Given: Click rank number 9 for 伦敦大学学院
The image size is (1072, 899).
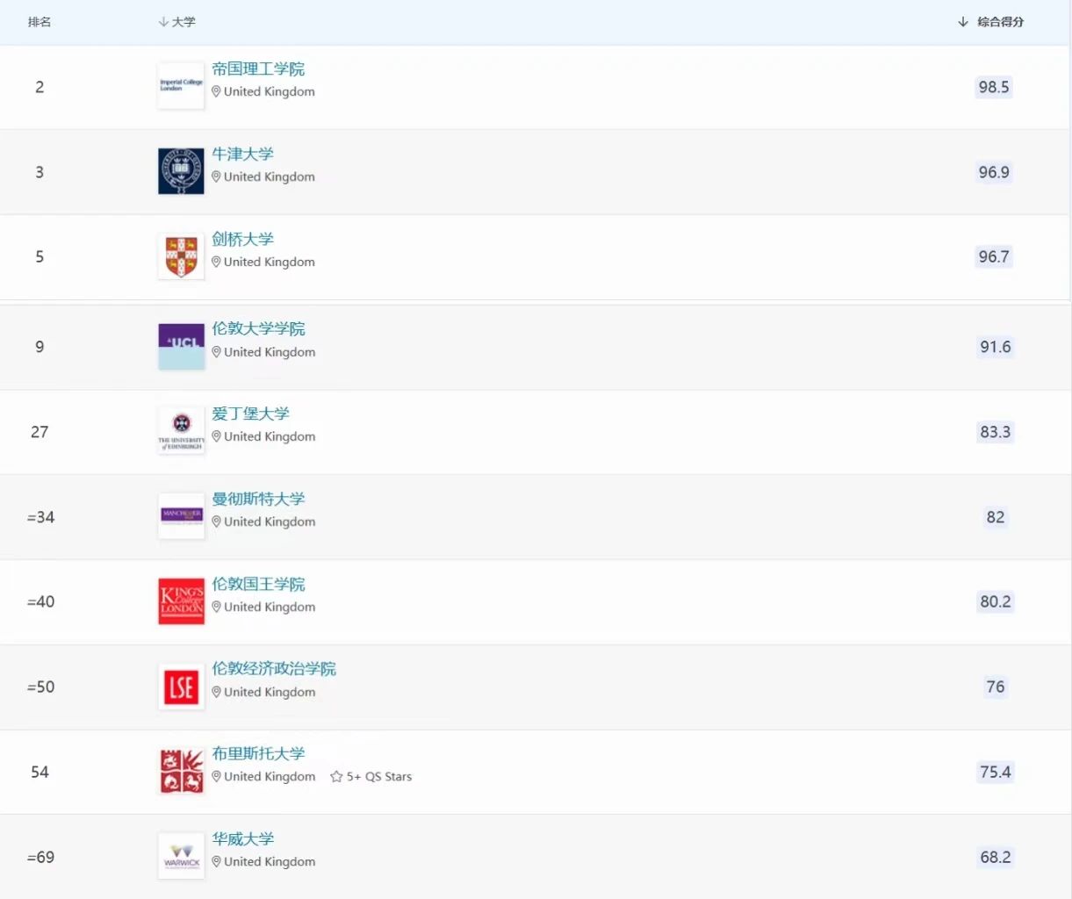Looking at the screenshot, I should (x=40, y=347).
